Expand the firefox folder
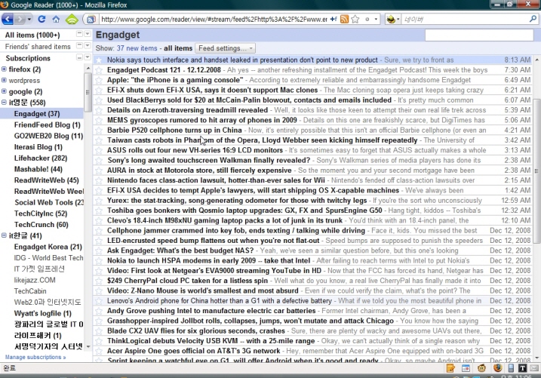This screenshot has width=541, height=378. tap(4, 69)
